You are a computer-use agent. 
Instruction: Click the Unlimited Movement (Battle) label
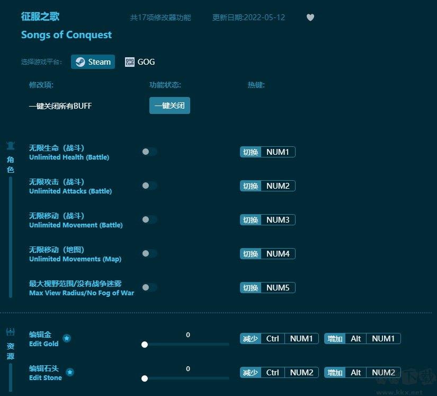click(x=76, y=225)
